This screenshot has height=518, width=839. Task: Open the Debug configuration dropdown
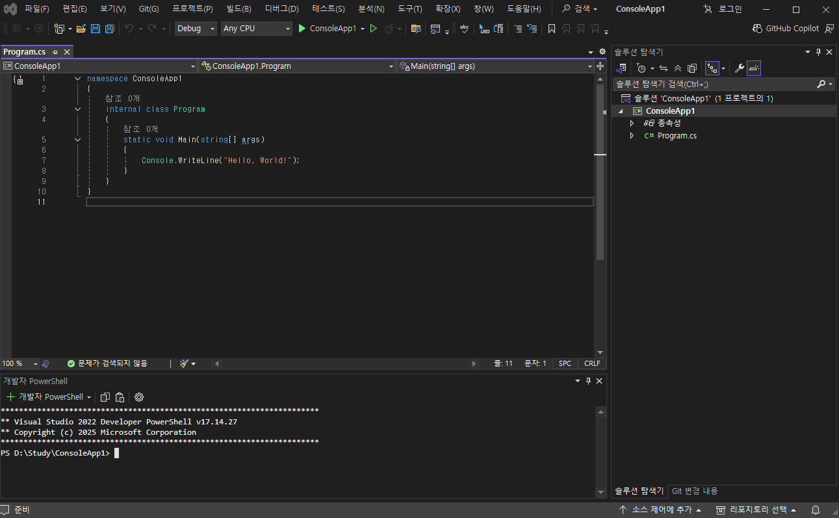196,29
